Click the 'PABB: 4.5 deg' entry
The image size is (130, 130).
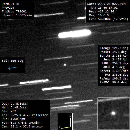pos(113,67)
